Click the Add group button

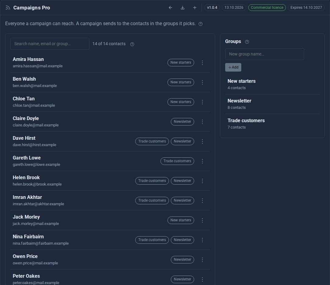(233, 67)
